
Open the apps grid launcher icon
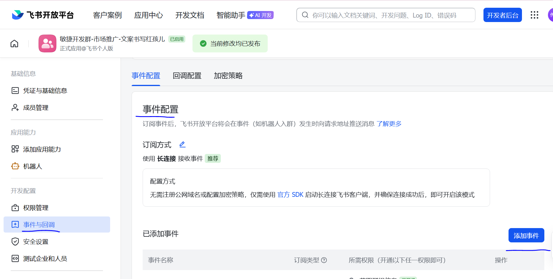click(x=534, y=15)
